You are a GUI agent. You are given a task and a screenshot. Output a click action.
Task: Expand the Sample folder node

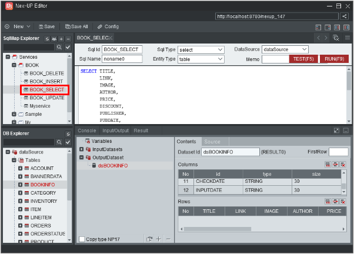pos(14,114)
